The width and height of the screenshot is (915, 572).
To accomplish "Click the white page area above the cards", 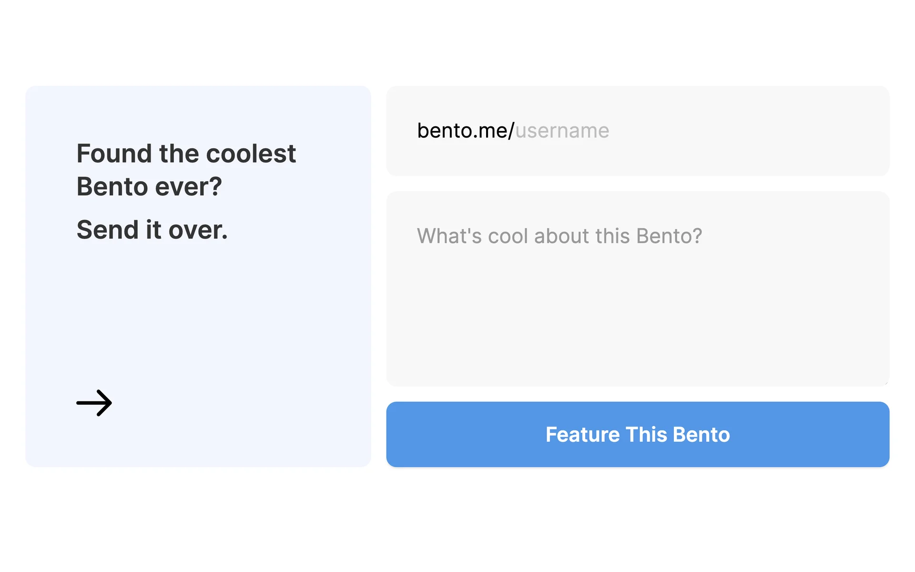I will (x=457, y=43).
